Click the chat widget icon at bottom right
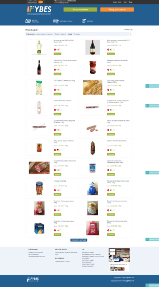 (147, 285)
